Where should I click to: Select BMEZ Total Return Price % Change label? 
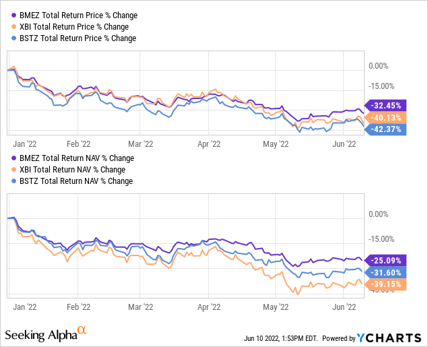pyautogui.click(x=78, y=15)
